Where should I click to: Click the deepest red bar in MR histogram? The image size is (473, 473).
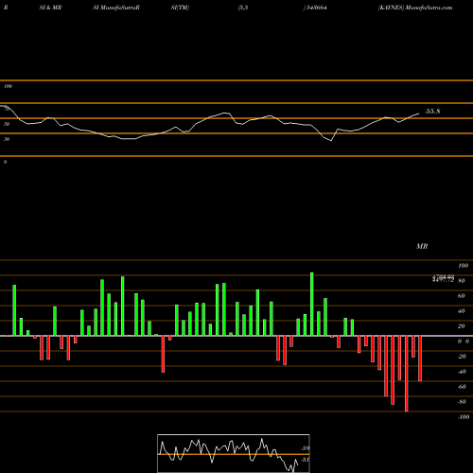coord(406,374)
